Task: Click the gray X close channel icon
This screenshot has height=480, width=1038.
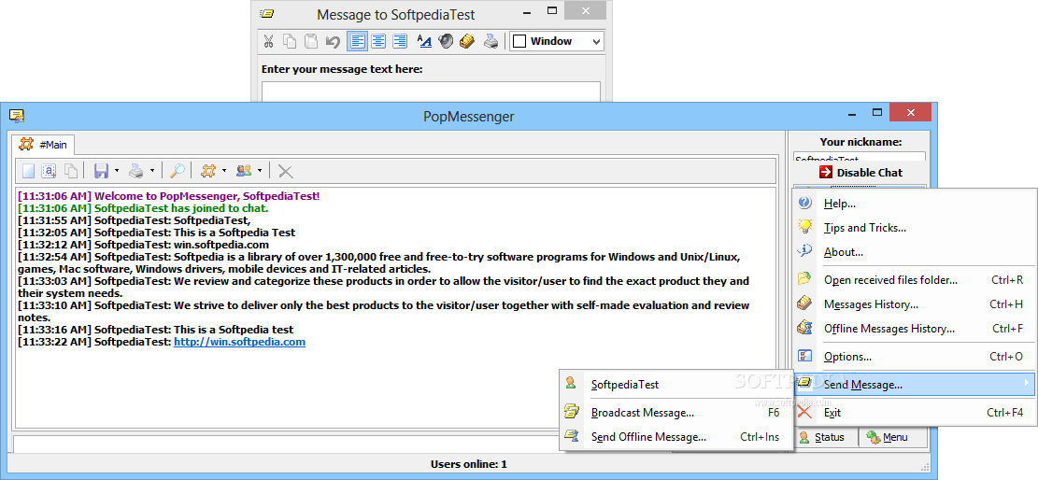Action: click(x=285, y=172)
